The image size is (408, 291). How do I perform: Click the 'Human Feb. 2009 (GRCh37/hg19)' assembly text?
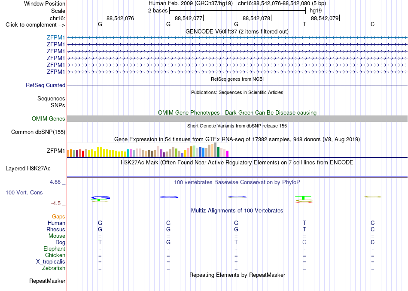pyautogui.click(x=190, y=3)
